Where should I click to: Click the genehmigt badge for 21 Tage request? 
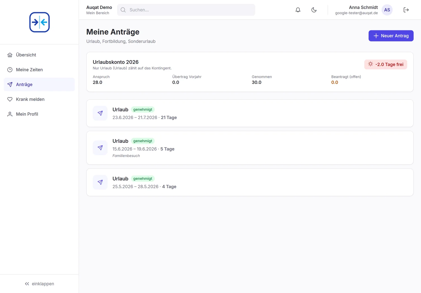tap(143, 110)
